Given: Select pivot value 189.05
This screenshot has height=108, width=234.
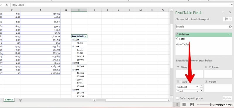Looking at the screenshot, I should 79,60.
